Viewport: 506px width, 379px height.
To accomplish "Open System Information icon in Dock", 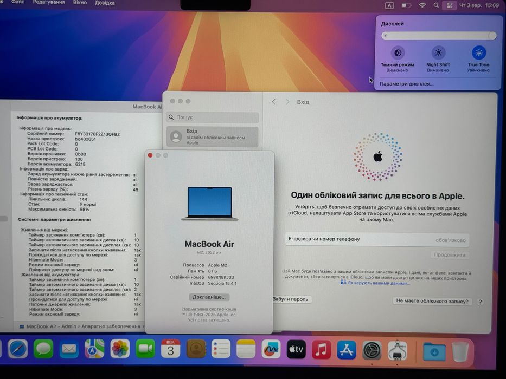I will click(397, 350).
